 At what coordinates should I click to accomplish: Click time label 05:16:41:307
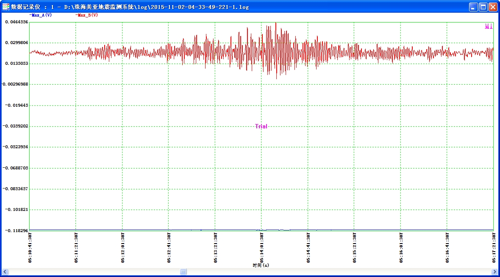click(x=447, y=248)
